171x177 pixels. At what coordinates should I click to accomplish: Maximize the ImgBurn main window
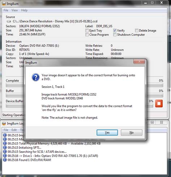click(x=152, y=3)
